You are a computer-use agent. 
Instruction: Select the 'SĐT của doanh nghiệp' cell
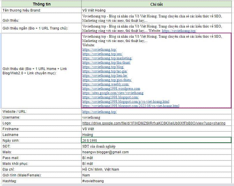[x=156, y=146]
